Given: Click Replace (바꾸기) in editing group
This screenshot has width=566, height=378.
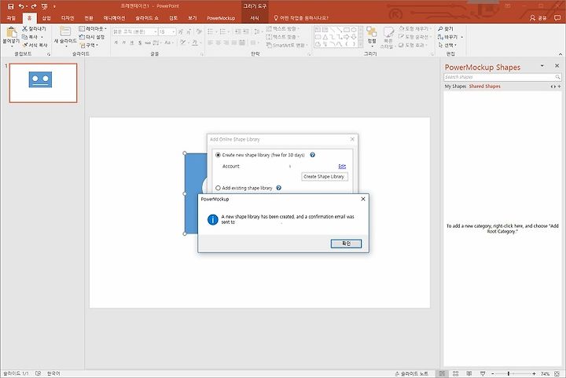Looking at the screenshot, I should [450, 37].
